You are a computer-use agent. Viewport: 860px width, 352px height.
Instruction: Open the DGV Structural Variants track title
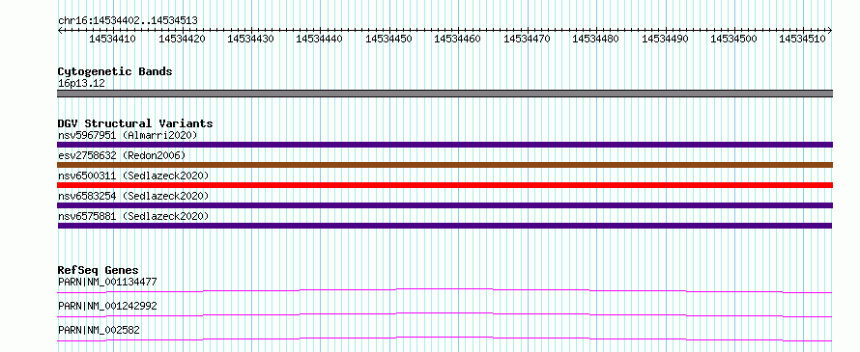[x=135, y=123]
